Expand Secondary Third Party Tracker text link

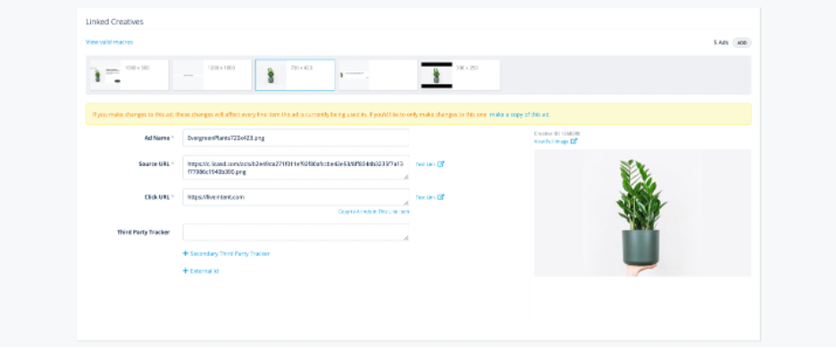[x=230, y=253]
